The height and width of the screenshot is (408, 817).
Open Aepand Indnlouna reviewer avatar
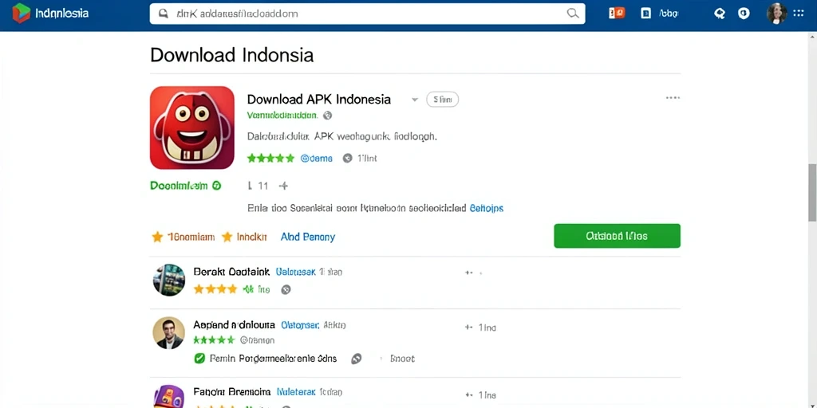coord(169,333)
